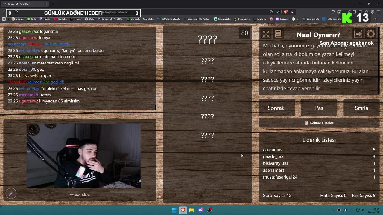Screen dimensions: 383x215
Task: Open the Windows Start menu
Action: 174,210
